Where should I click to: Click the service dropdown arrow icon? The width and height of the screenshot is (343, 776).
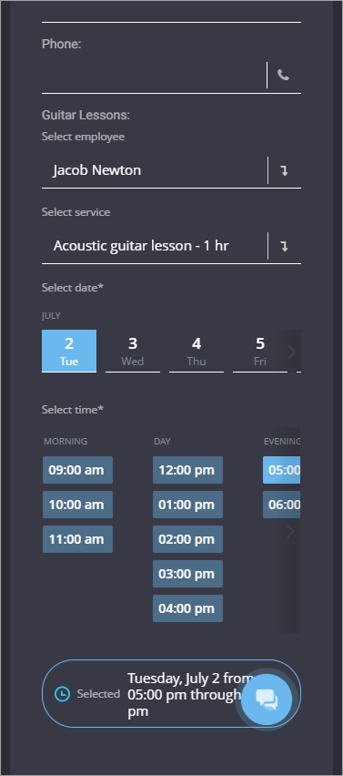coord(284,246)
